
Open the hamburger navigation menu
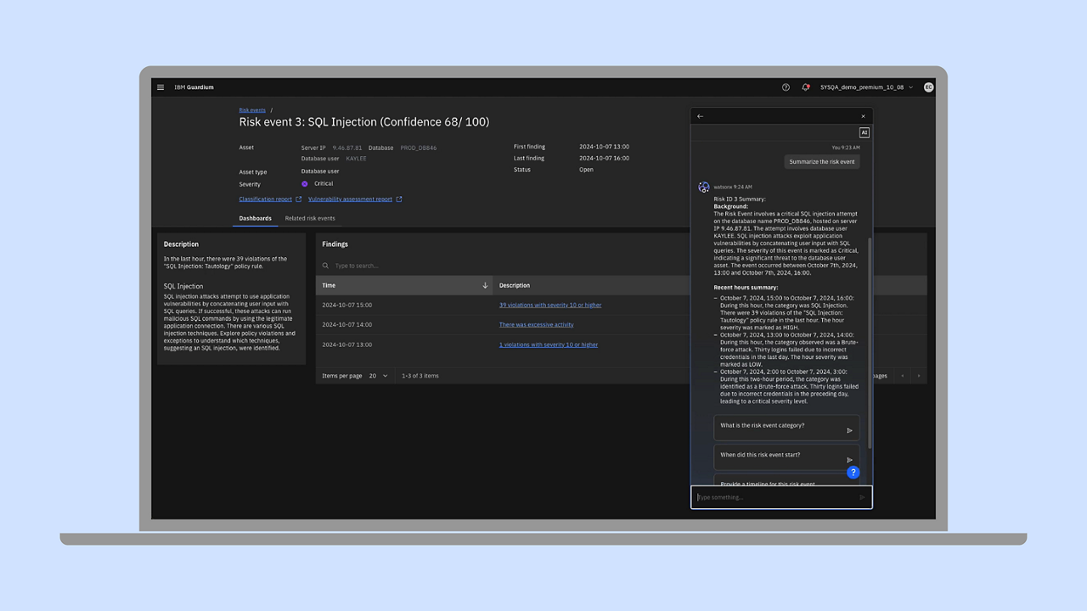(161, 87)
